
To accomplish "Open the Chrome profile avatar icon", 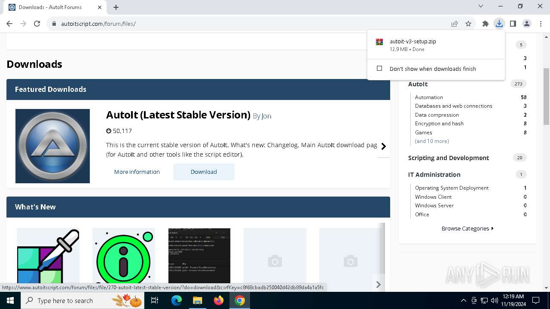I will 527,24.
